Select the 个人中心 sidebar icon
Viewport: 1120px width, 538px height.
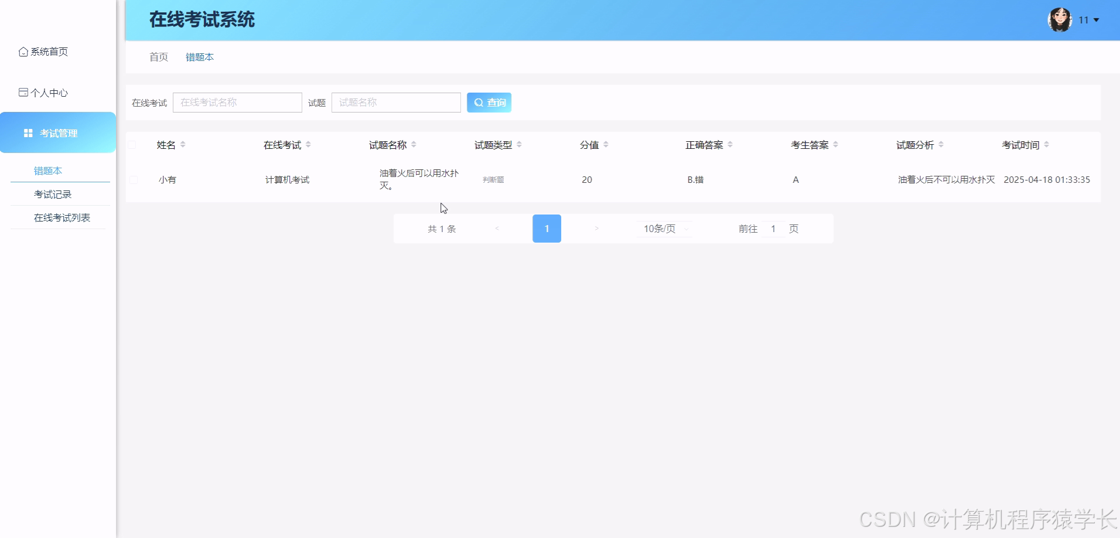click(23, 91)
